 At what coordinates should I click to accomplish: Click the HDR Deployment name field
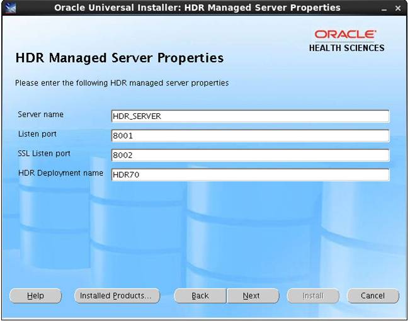click(x=250, y=175)
